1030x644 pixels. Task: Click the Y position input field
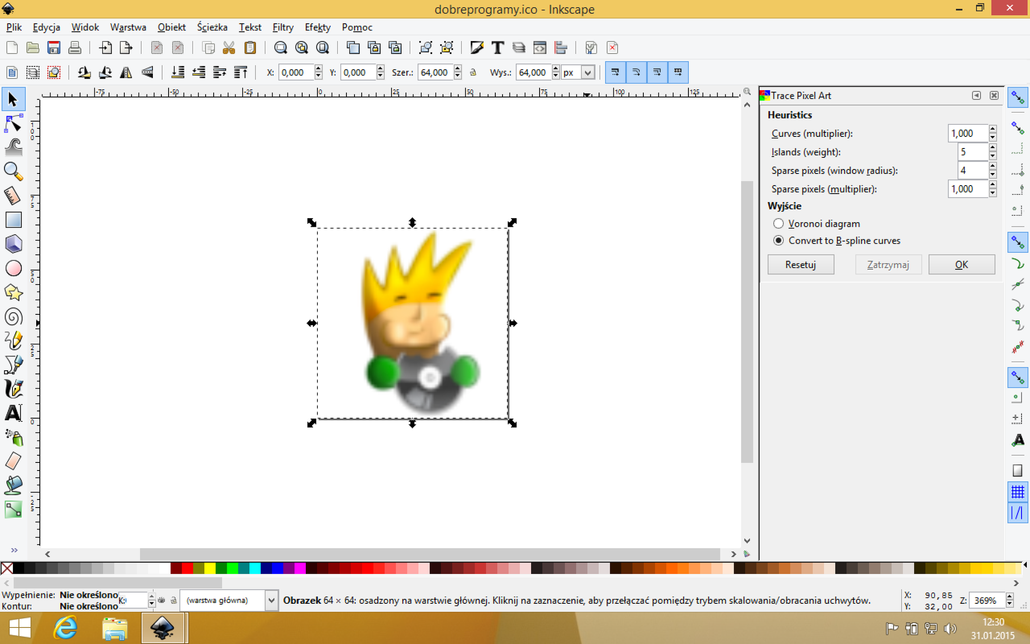[x=358, y=72]
